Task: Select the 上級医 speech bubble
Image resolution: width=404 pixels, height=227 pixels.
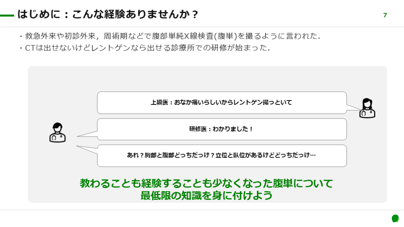Action: pos(222,102)
